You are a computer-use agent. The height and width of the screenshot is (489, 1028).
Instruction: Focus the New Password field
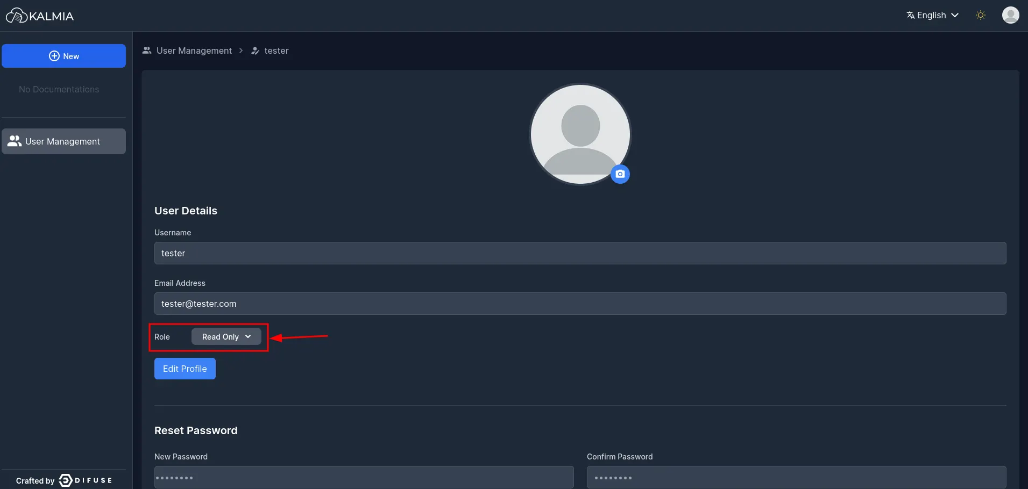tap(364, 477)
